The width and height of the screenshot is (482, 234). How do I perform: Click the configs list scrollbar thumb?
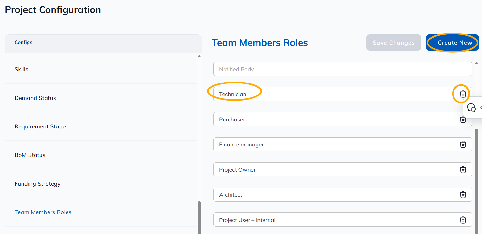click(199, 218)
